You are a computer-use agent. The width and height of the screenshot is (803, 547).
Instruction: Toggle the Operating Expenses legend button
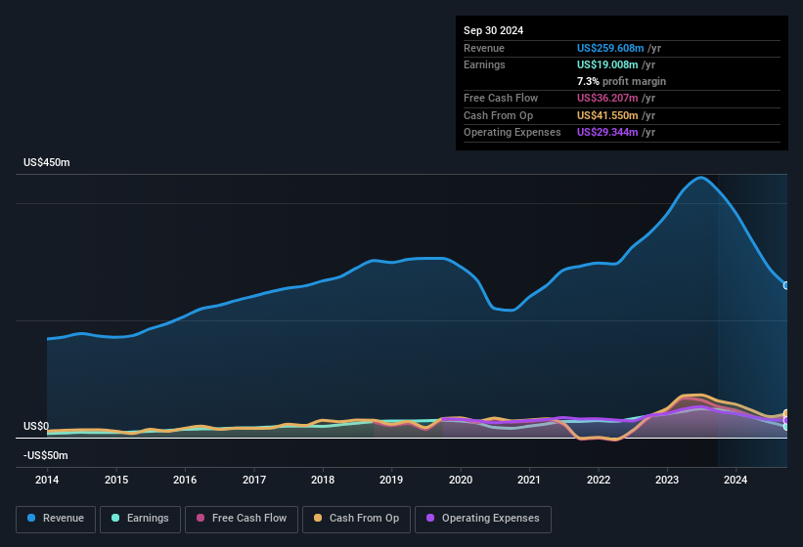(483, 519)
